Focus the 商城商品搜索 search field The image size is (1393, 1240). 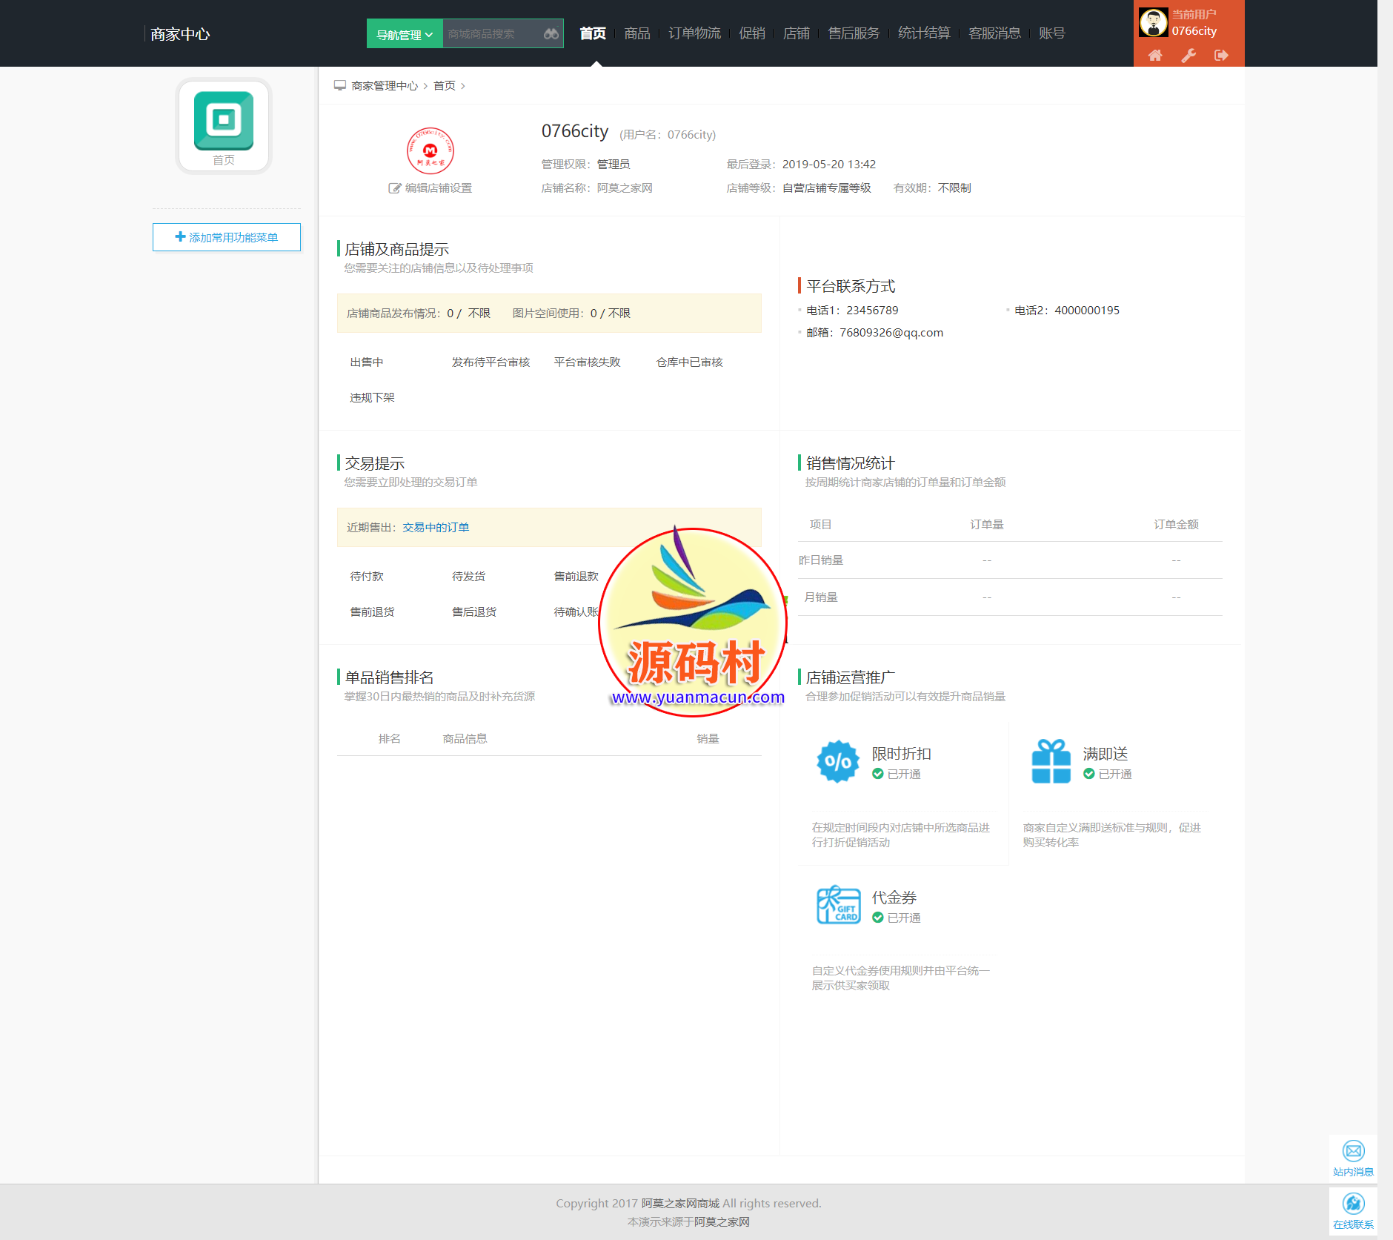491,34
